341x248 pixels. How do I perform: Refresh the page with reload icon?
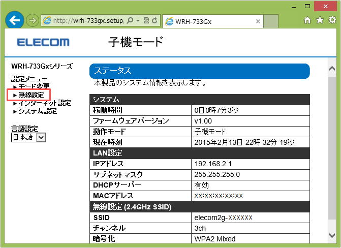pos(154,21)
